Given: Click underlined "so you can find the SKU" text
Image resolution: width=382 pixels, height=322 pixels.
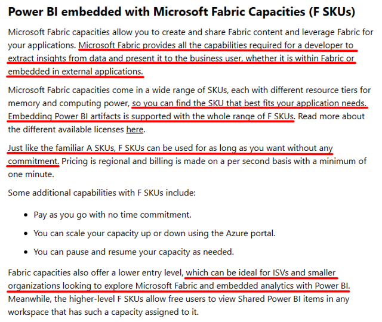Looking at the screenshot, I should 249,103.
